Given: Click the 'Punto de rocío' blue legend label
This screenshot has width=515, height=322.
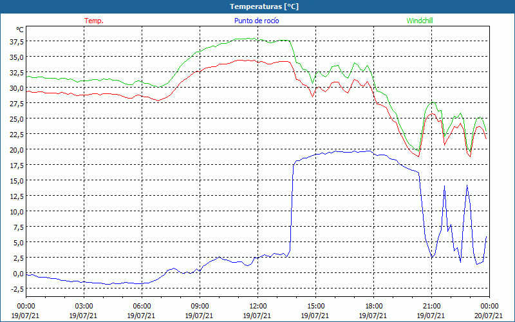Looking at the screenshot, I should (256, 21).
